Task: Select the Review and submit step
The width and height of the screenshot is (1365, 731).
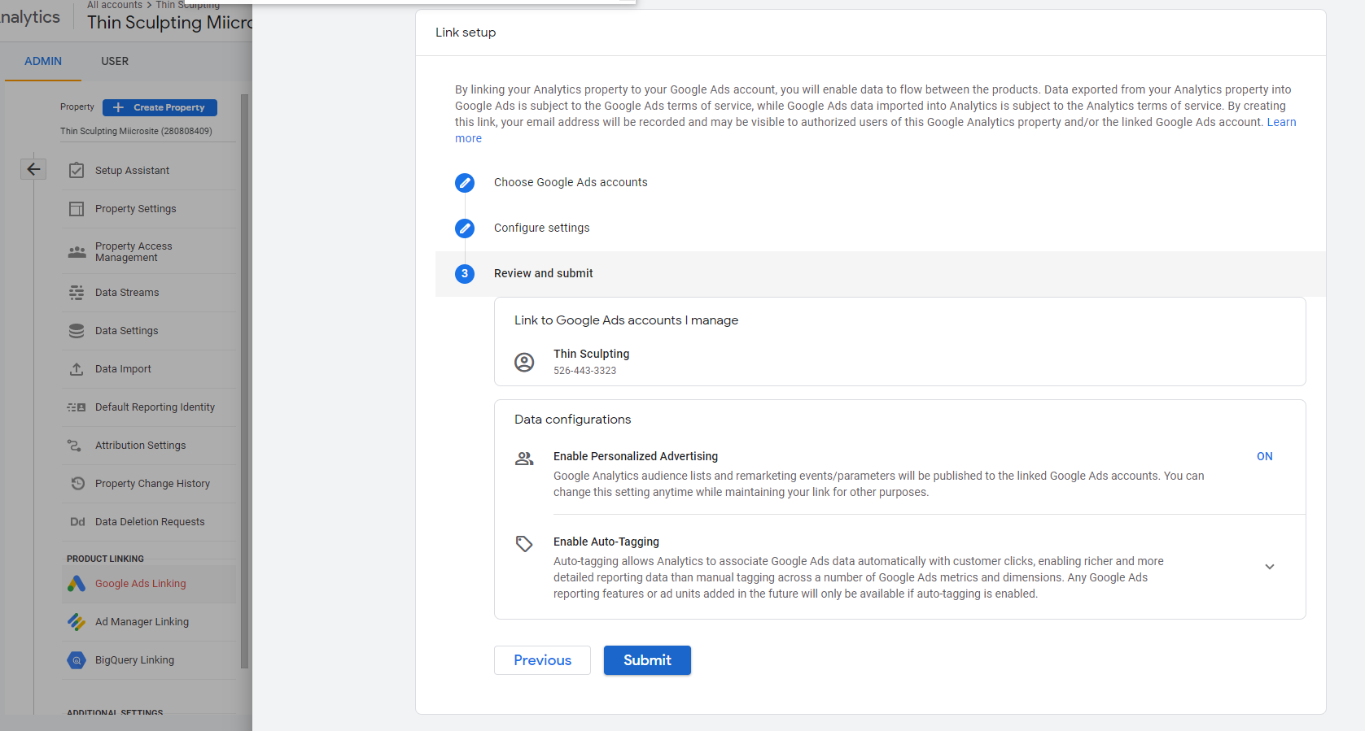Action: click(x=543, y=273)
